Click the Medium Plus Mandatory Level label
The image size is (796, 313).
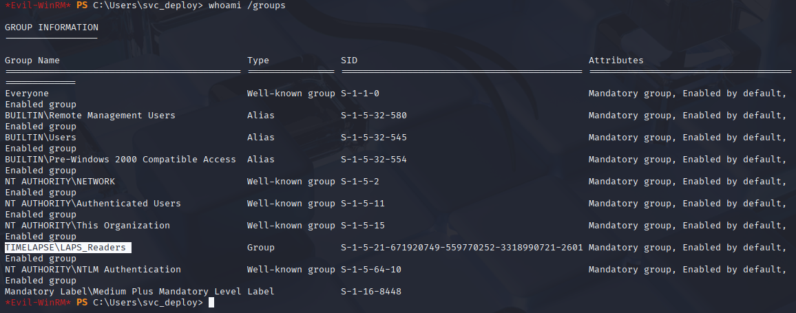[123, 292]
